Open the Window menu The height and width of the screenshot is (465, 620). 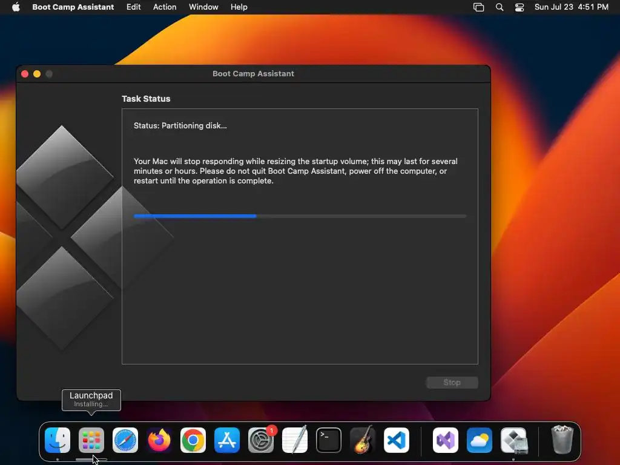[x=203, y=7]
